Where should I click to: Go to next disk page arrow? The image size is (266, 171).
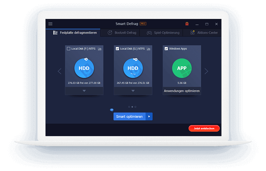point(206,71)
